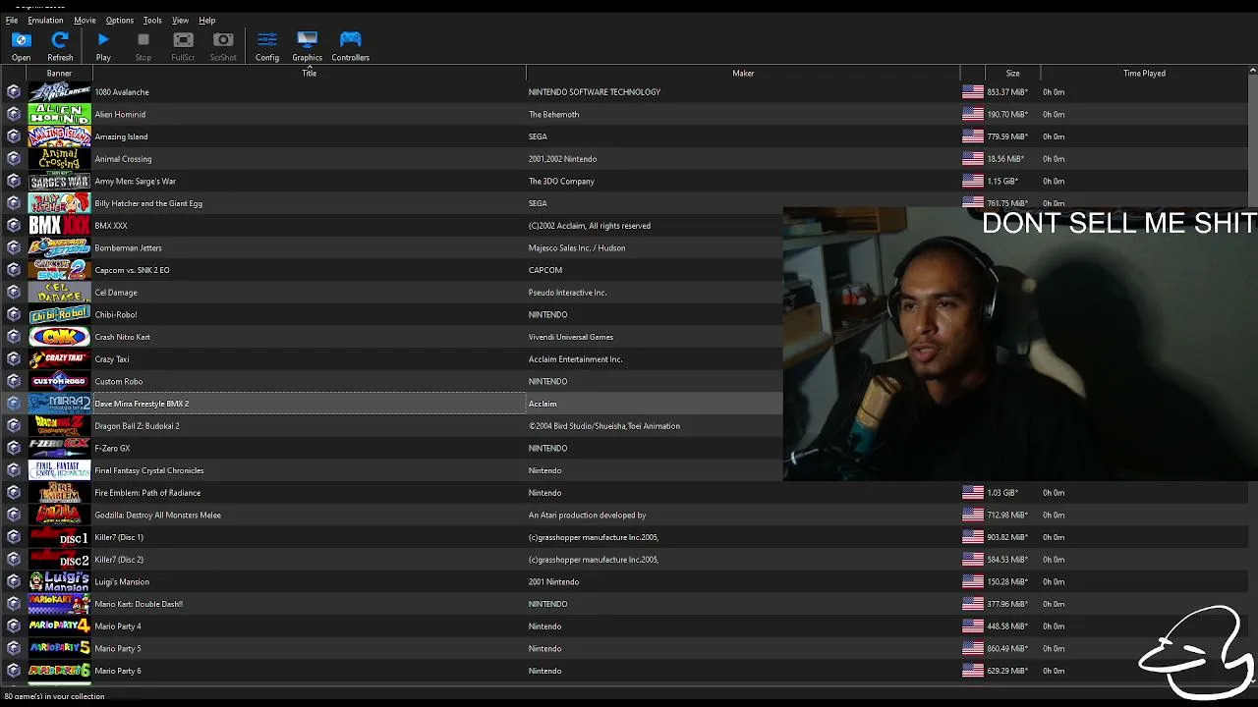Open the Help menu
The width and height of the screenshot is (1258, 707).
[207, 20]
